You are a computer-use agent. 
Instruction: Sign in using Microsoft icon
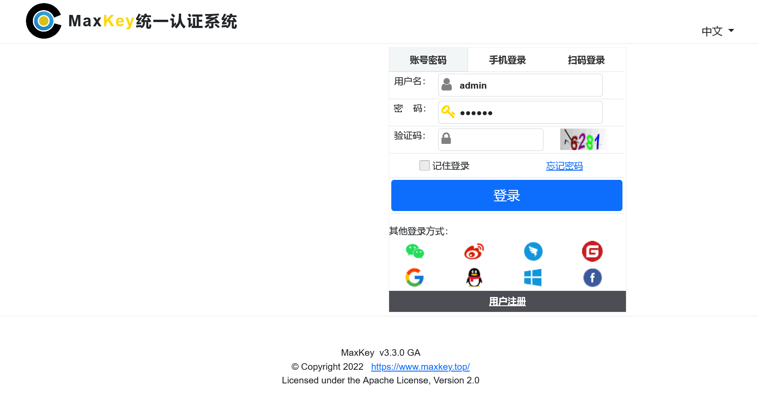(x=533, y=278)
